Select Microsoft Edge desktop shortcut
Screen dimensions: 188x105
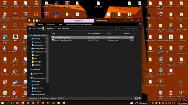(5, 39)
